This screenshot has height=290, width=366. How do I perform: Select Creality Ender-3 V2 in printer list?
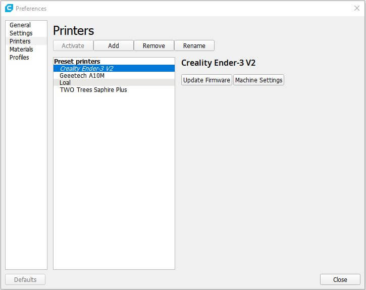[86, 68]
